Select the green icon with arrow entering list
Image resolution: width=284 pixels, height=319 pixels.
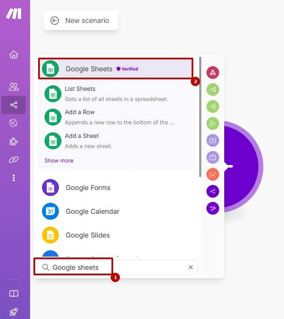213,106
